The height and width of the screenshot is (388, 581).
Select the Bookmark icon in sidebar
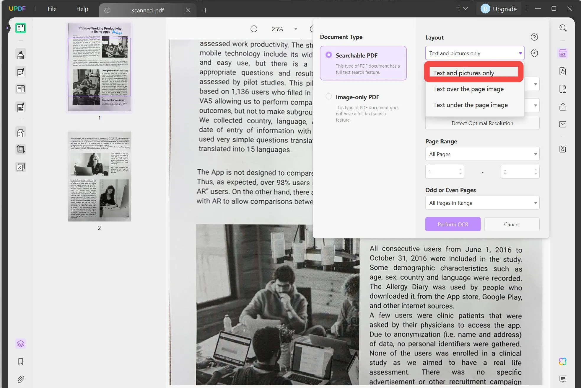point(21,361)
